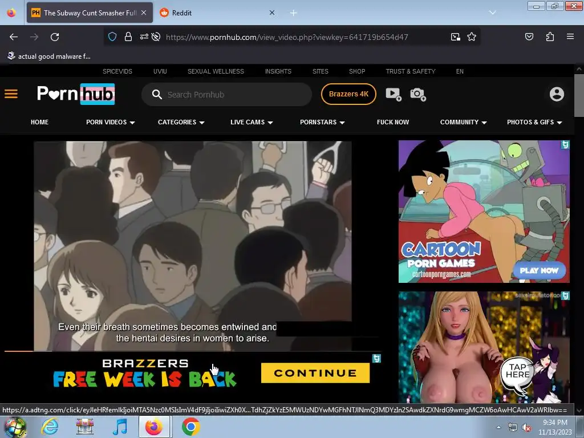This screenshot has height=438, width=584.
Task: Click the magnifier search icon
Action: (157, 94)
